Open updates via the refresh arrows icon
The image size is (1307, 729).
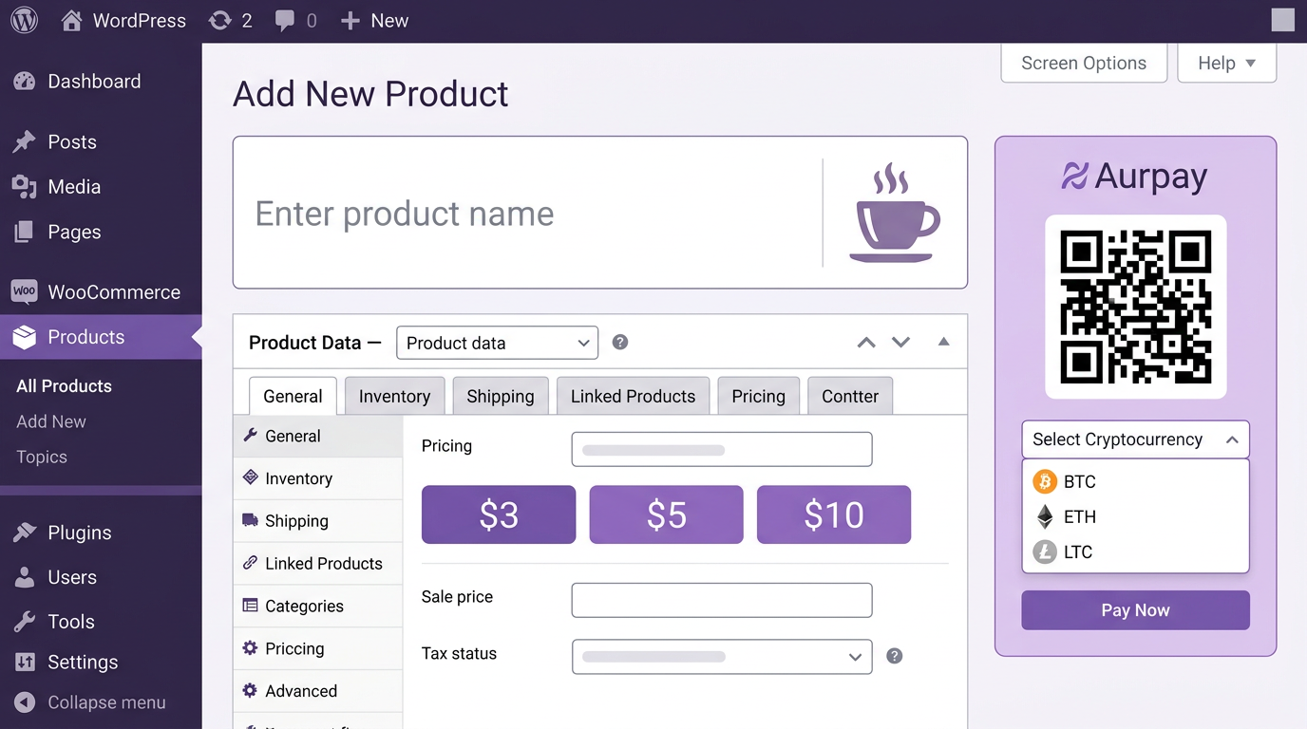pyautogui.click(x=218, y=19)
